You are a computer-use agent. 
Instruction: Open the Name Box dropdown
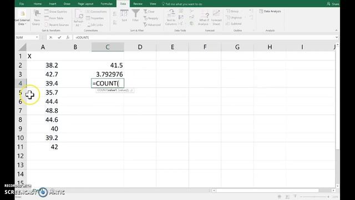point(37,37)
